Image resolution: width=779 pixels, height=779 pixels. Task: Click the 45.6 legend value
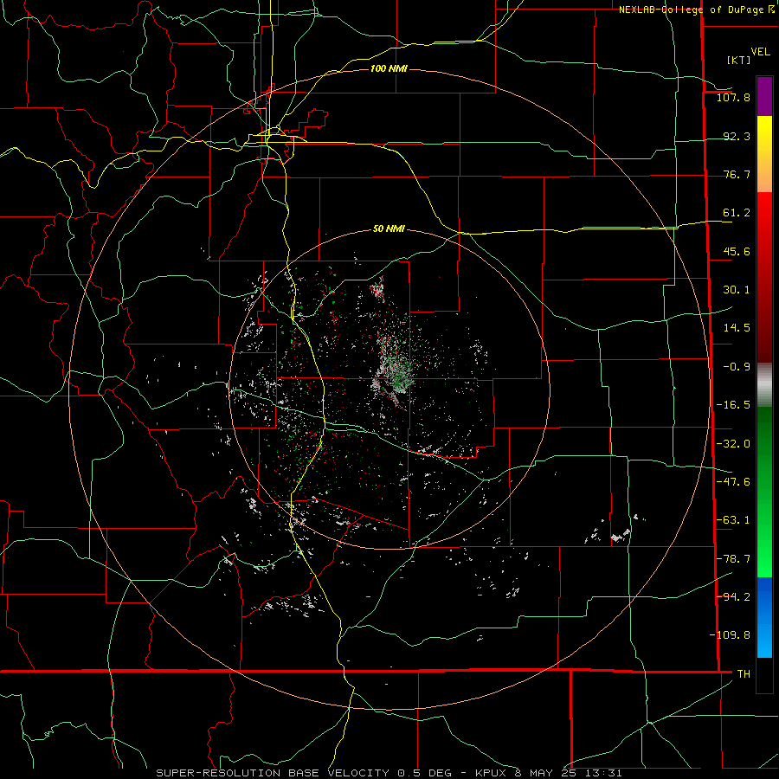(x=737, y=251)
